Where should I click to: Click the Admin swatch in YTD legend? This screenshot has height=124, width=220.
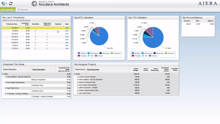pos(150,56)
